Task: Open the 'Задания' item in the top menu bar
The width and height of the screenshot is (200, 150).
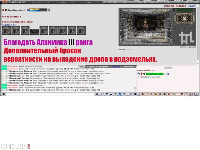Action: click(x=119, y=2)
